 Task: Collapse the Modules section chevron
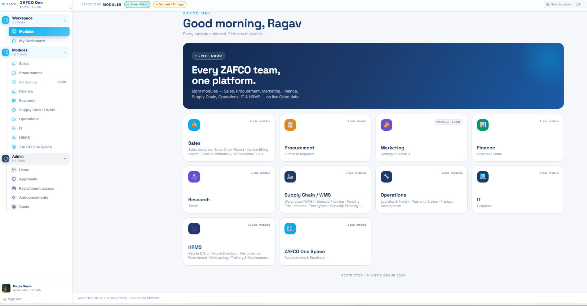coord(65,53)
